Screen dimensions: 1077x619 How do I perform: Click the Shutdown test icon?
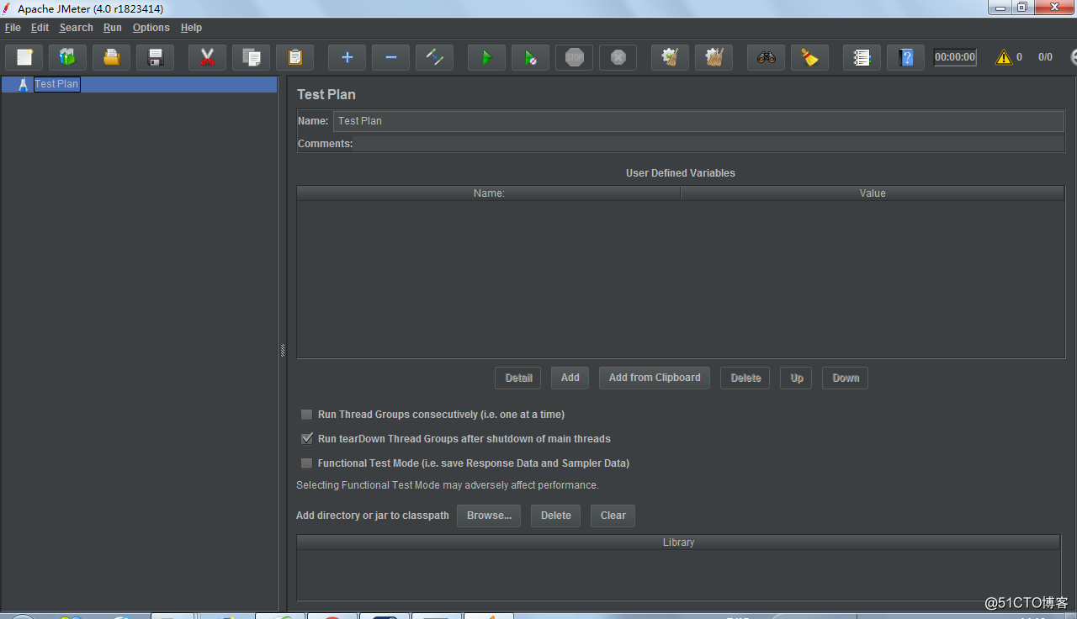tap(618, 57)
